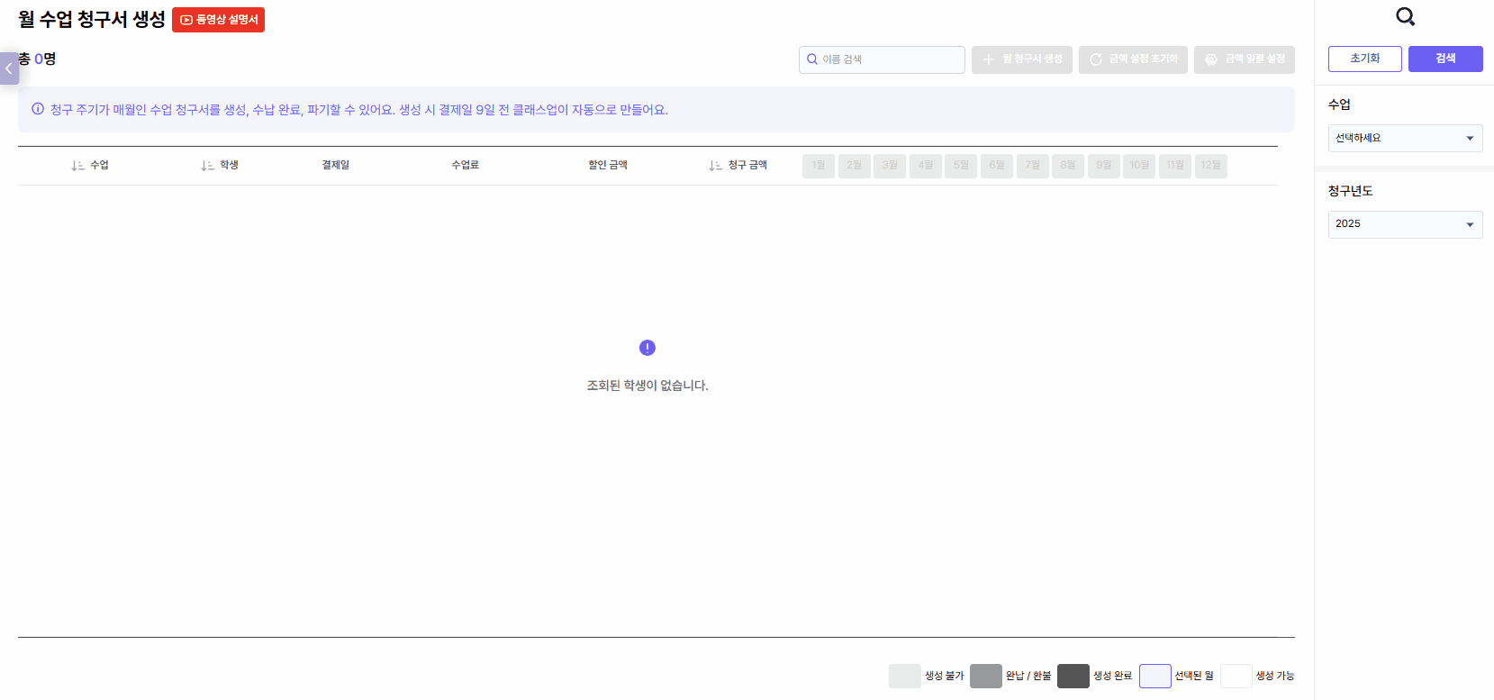Viewport: 1494px width, 700px height.
Task: Pick the 4월 month button
Action: 926,166
